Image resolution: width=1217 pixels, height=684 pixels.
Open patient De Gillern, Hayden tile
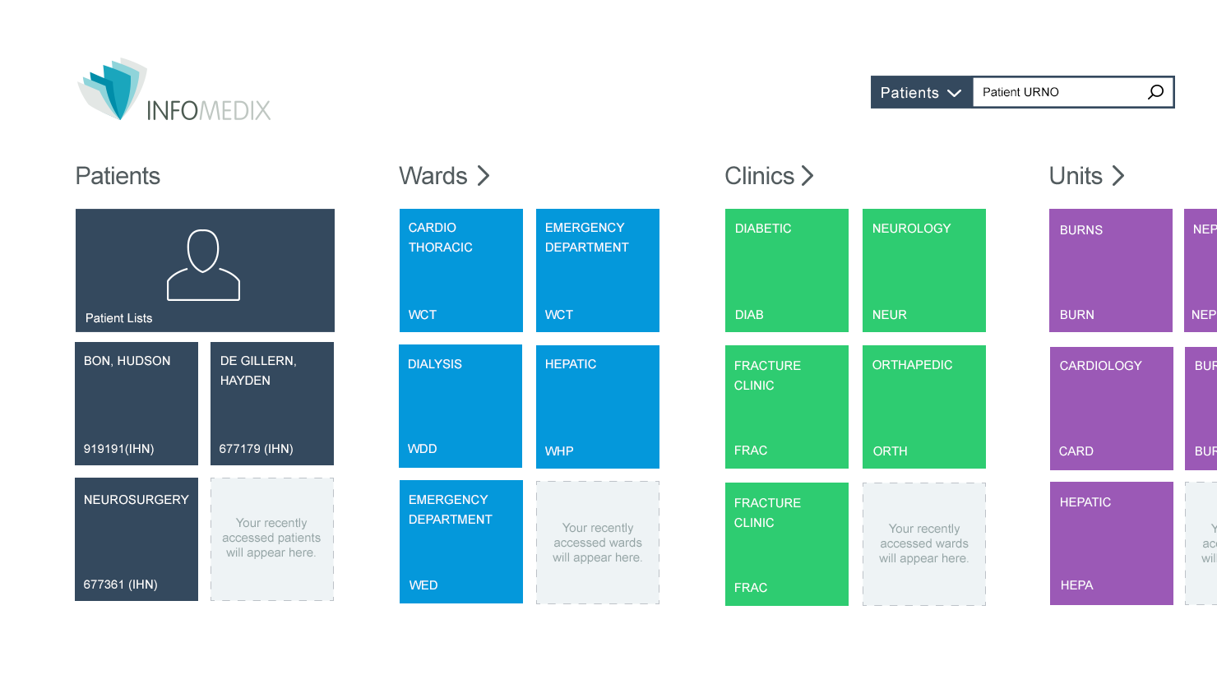point(272,404)
